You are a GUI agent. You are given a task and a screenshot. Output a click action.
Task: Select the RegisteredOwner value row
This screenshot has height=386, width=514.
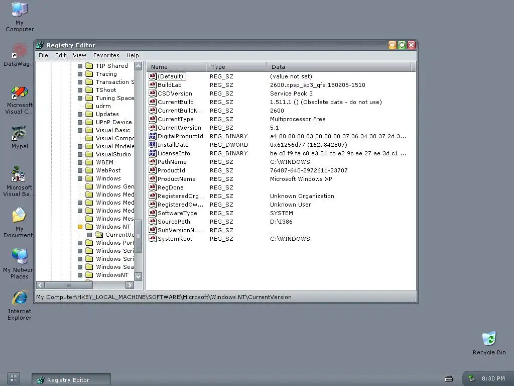click(281, 204)
